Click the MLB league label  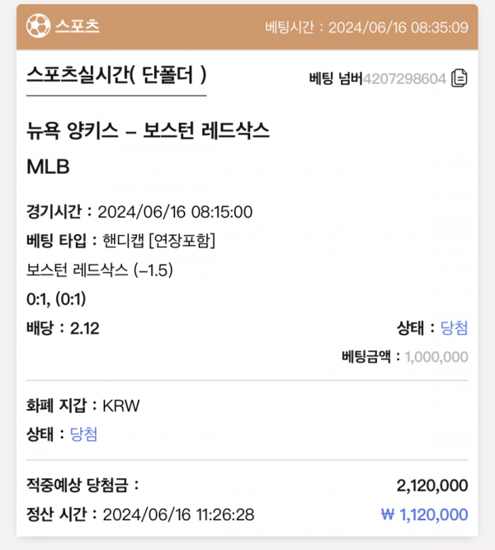click(48, 167)
